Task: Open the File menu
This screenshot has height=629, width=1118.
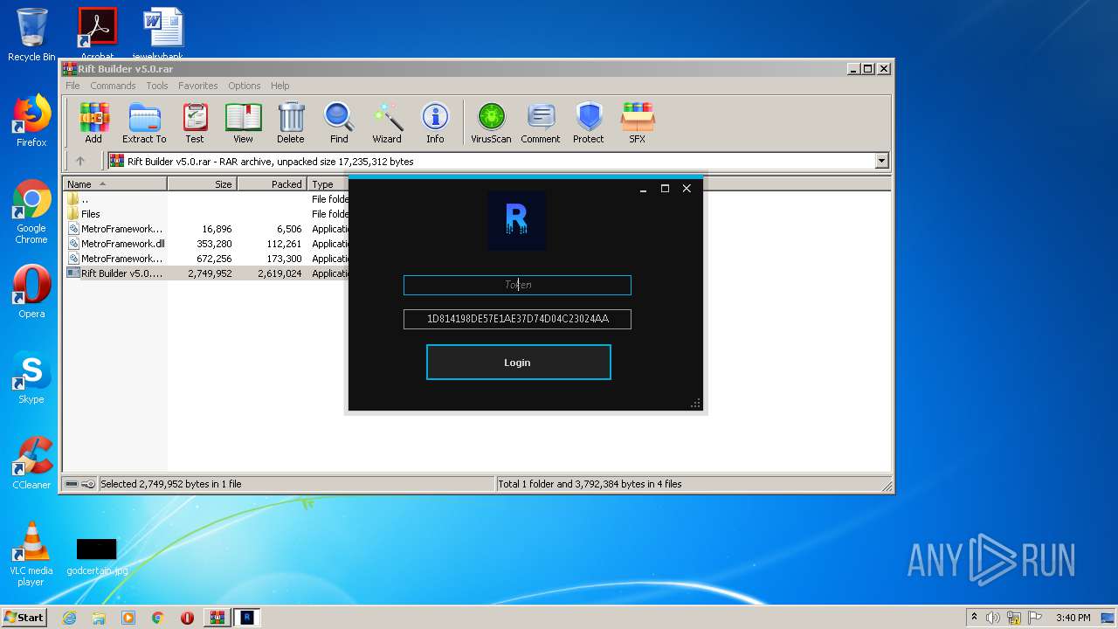Action: click(x=72, y=86)
